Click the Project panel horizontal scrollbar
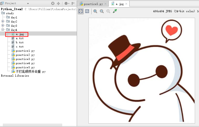The height and width of the screenshot is (127, 199). pyautogui.click(x=33, y=125)
